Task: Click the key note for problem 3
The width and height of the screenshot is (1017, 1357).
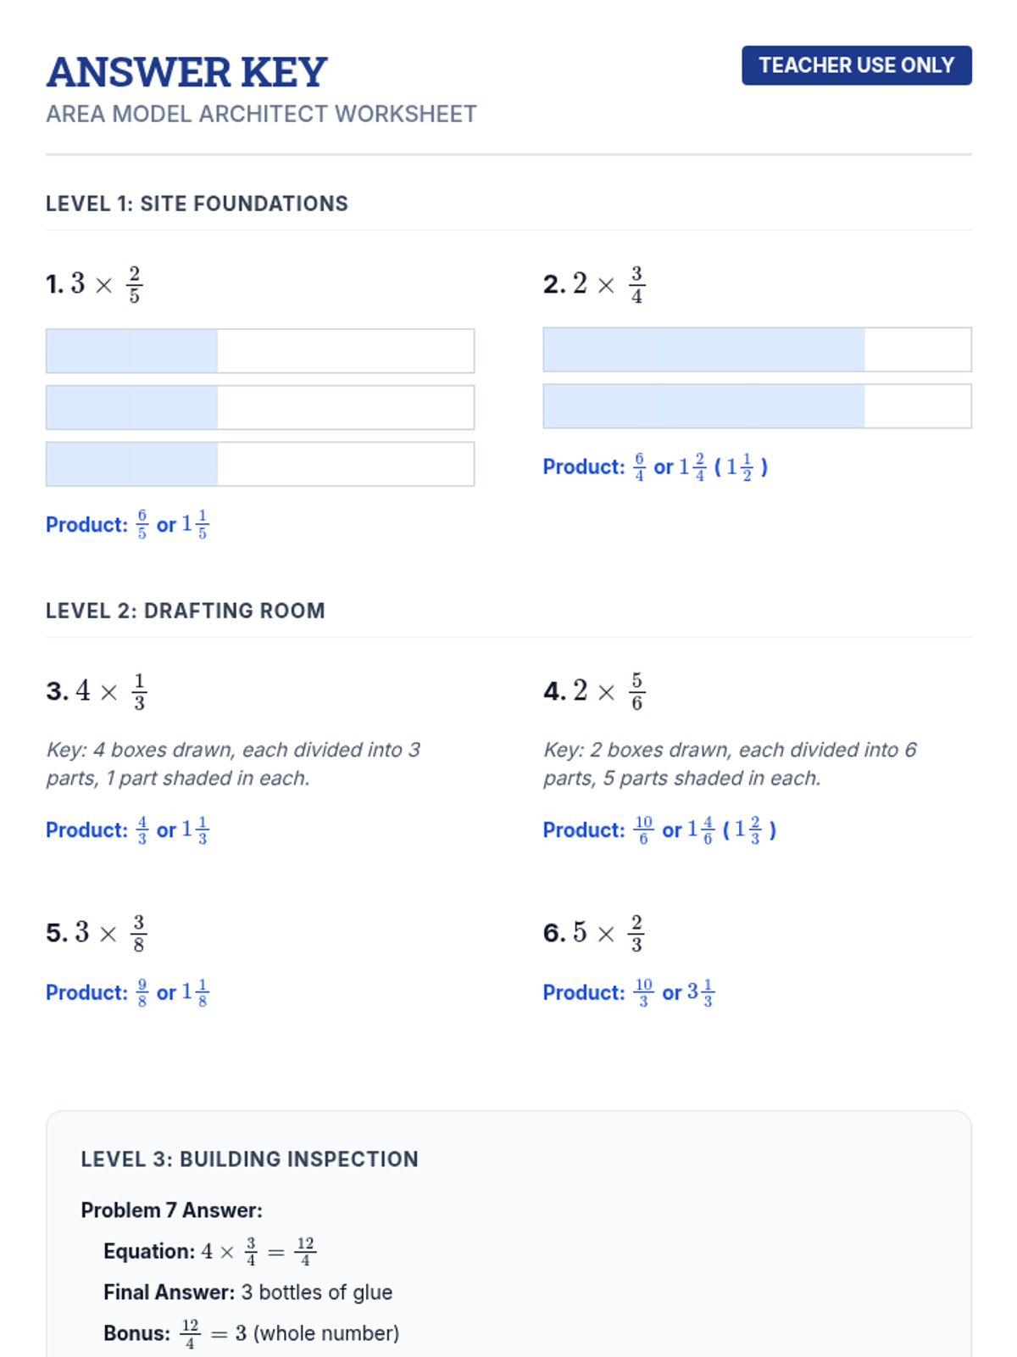Action: click(233, 764)
